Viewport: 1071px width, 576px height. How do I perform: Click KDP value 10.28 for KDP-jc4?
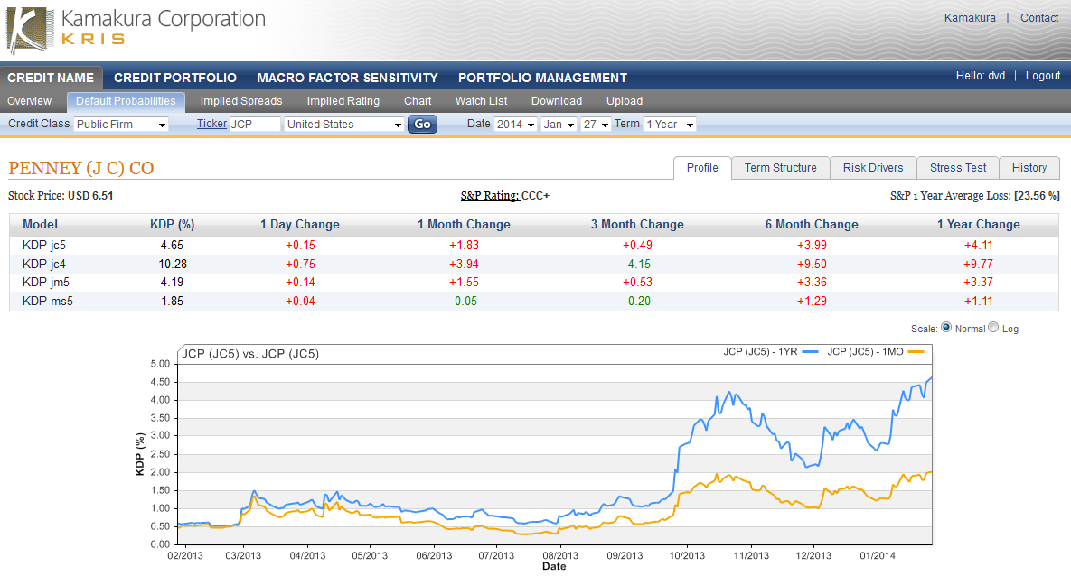(173, 265)
